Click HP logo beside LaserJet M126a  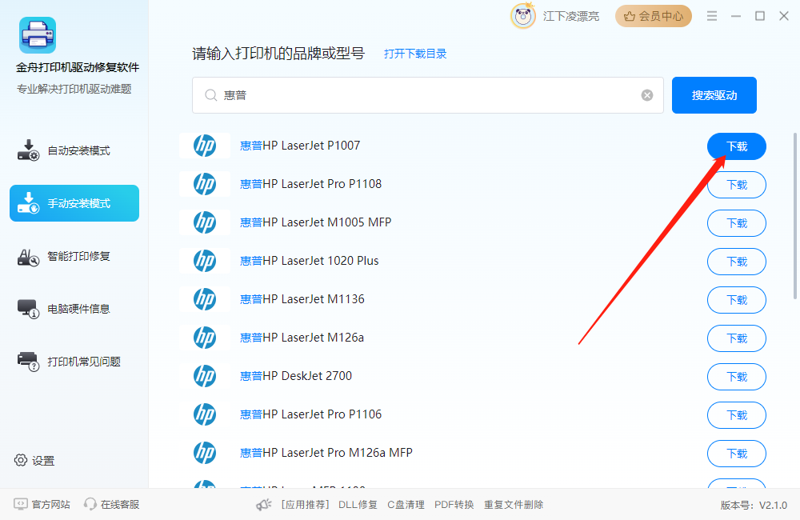coord(205,338)
